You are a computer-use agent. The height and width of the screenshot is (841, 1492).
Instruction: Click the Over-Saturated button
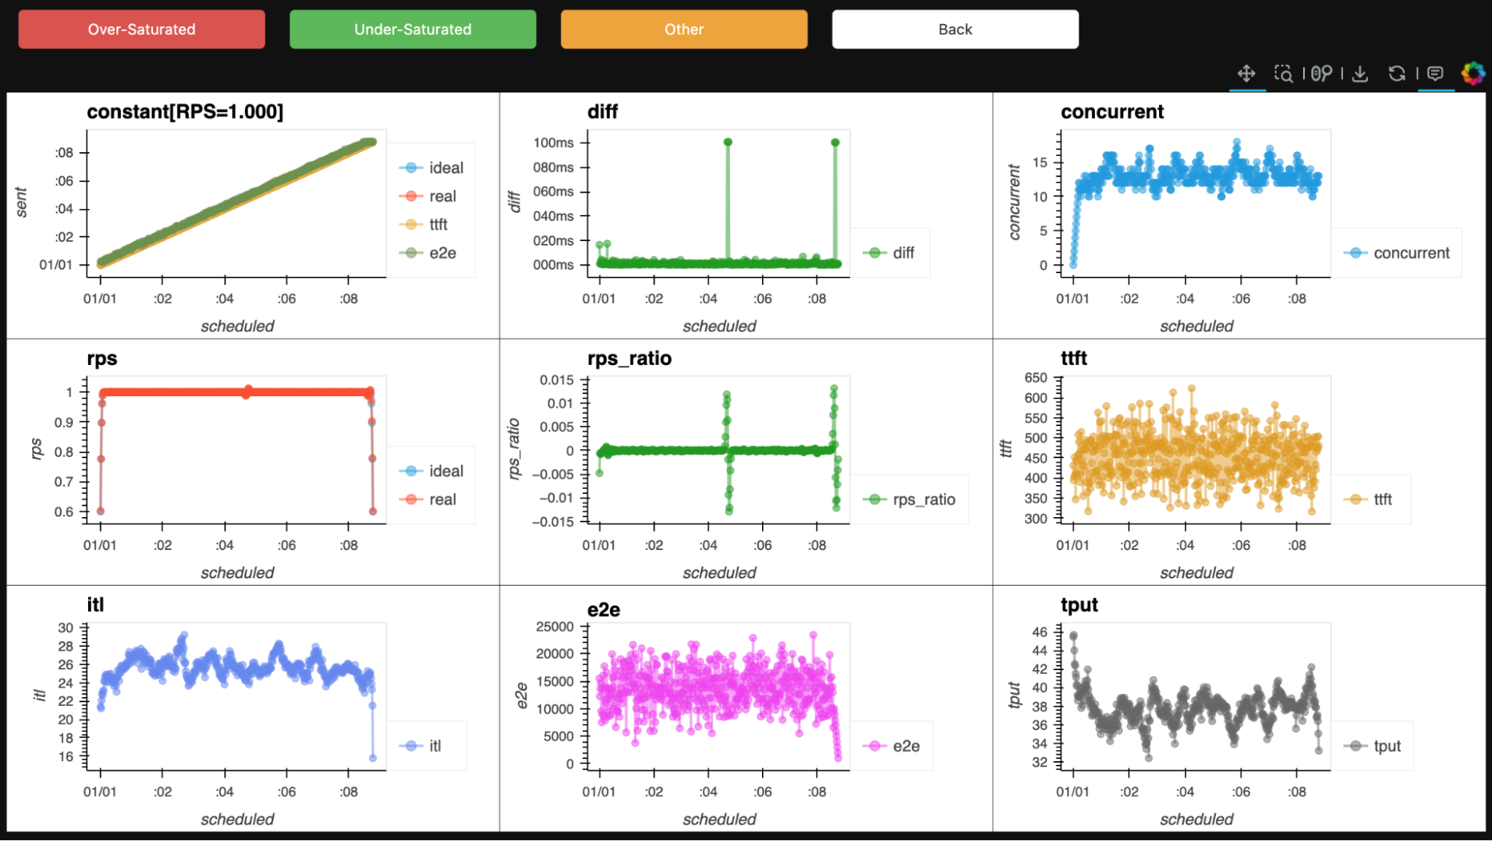tap(142, 29)
